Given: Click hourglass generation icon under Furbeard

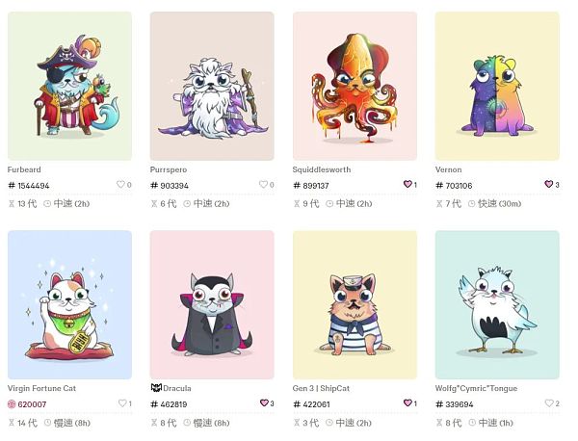Looking at the screenshot, I should 12,203.
